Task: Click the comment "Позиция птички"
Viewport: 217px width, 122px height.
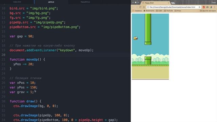Action: (x=25, y=78)
